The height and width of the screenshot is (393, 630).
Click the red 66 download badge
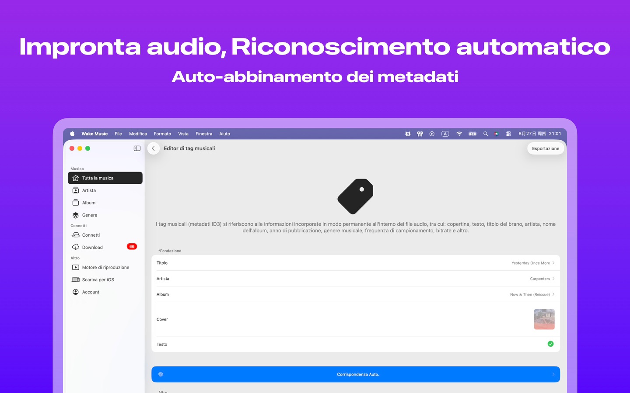[x=132, y=247]
